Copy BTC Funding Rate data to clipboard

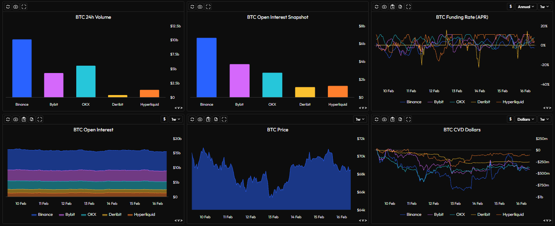(392, 7)
